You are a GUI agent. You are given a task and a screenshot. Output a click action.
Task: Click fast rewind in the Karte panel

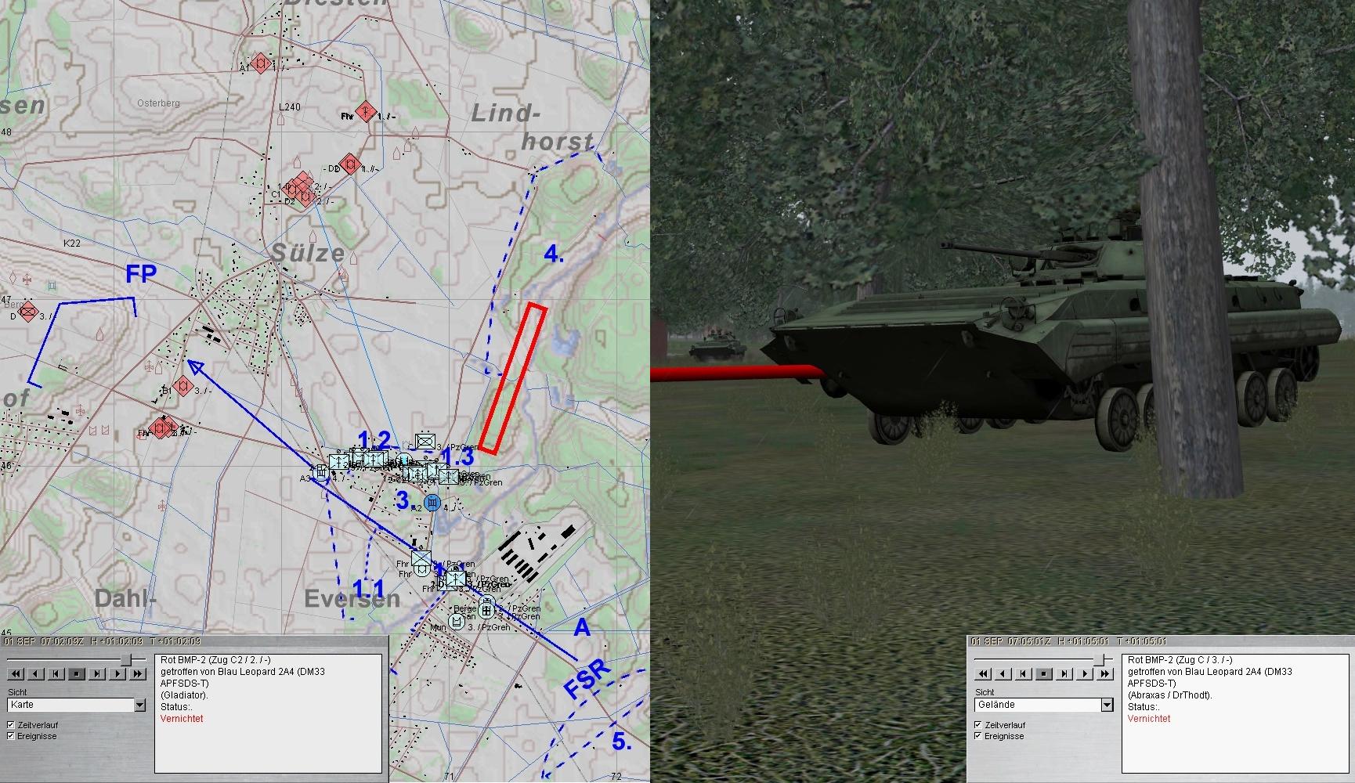15,673
